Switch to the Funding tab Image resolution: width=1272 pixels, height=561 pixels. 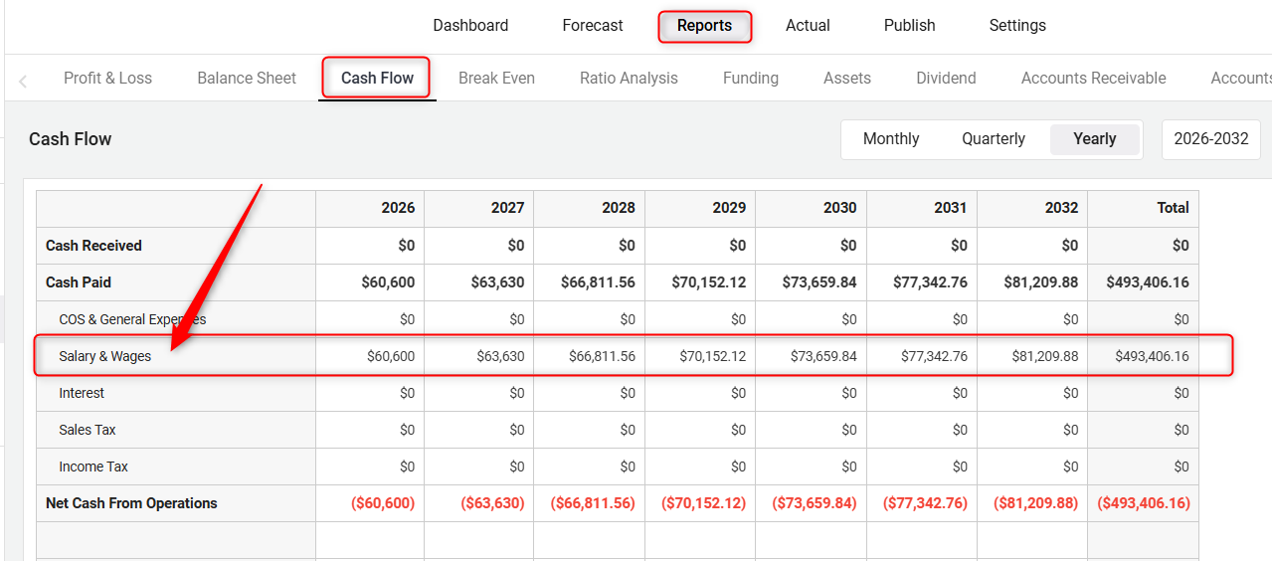point(751,78)
